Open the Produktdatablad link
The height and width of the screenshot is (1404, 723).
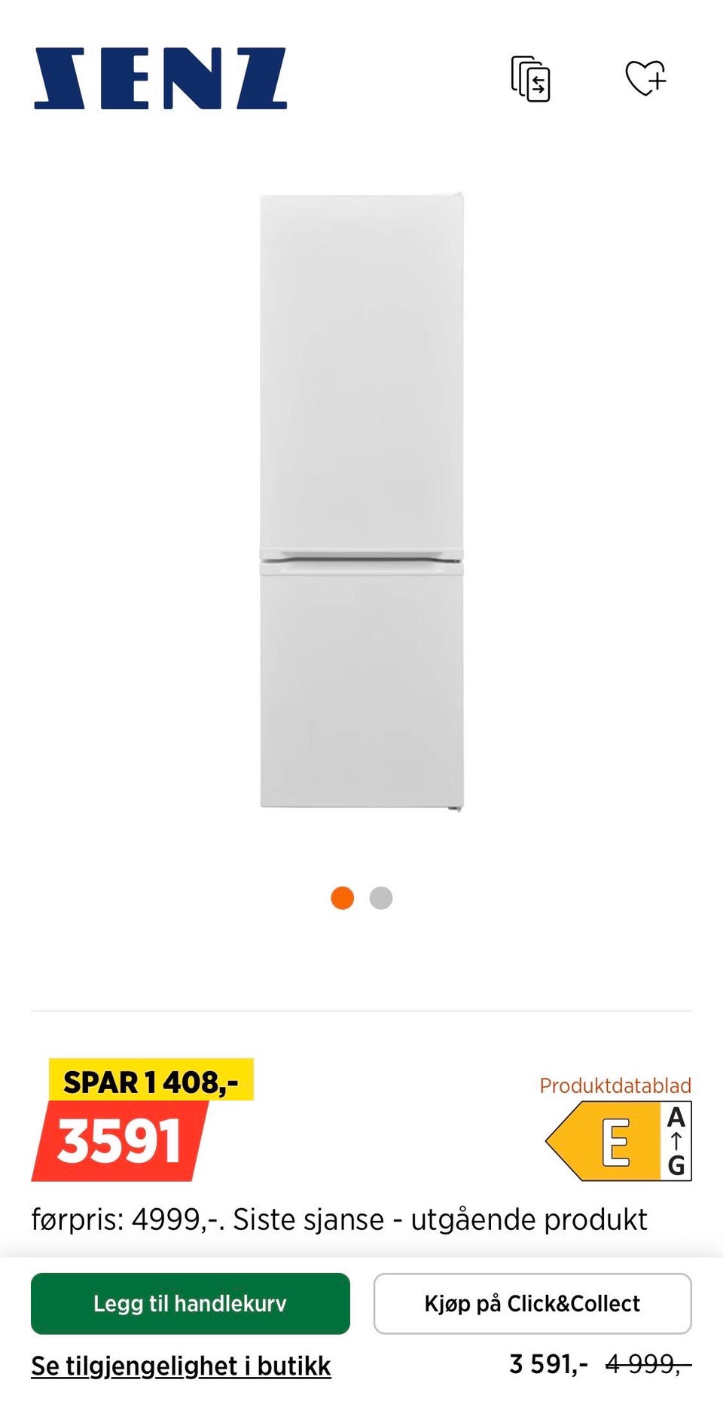(x=615, y=1085)
